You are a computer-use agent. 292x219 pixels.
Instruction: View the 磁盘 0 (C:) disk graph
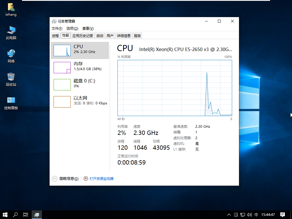80,83
